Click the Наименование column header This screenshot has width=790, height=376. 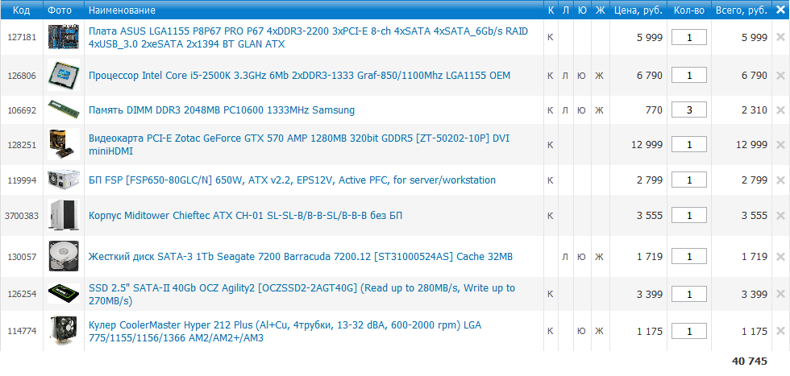[122, 10]
